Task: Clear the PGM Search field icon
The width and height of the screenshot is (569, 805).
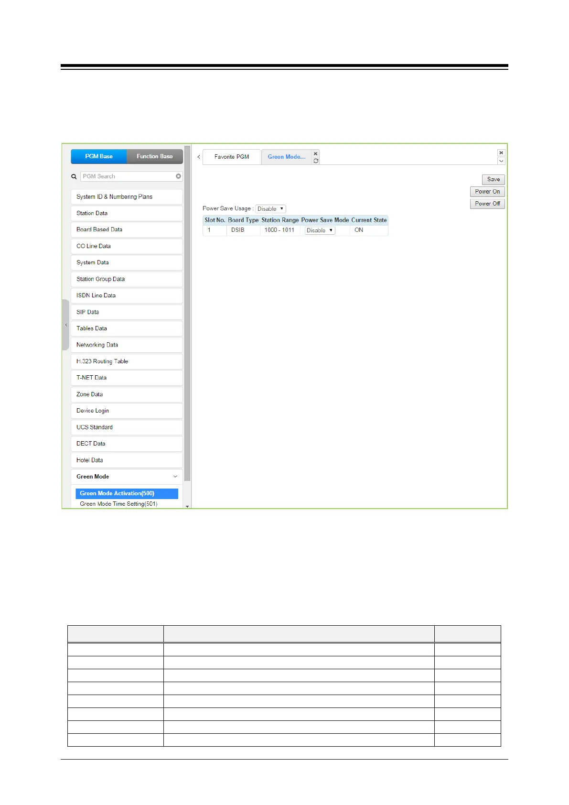Action: (x=178, y=176)
